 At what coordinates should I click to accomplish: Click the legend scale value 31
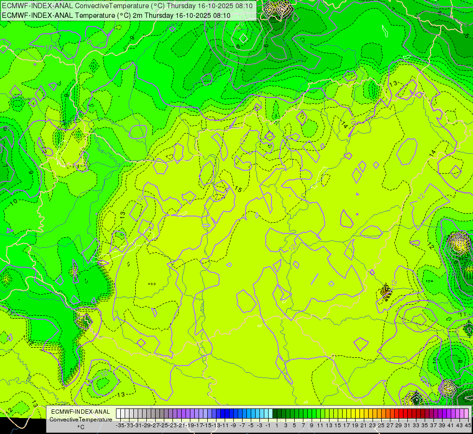tap(407, 426)
